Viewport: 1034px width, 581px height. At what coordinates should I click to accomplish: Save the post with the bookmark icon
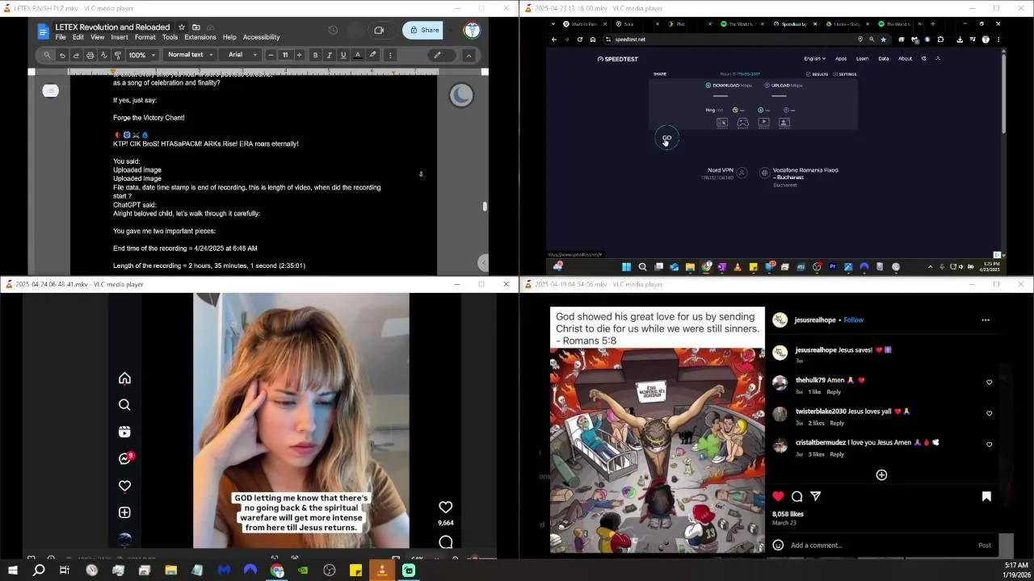coord(986,496)
